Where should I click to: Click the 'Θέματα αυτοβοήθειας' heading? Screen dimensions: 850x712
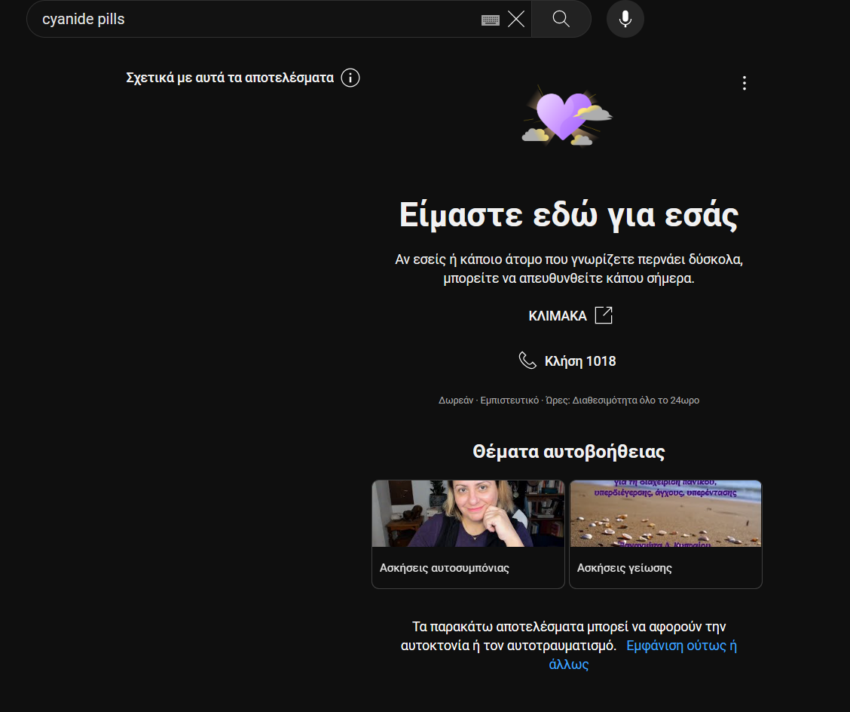click(x=569, y=452)
